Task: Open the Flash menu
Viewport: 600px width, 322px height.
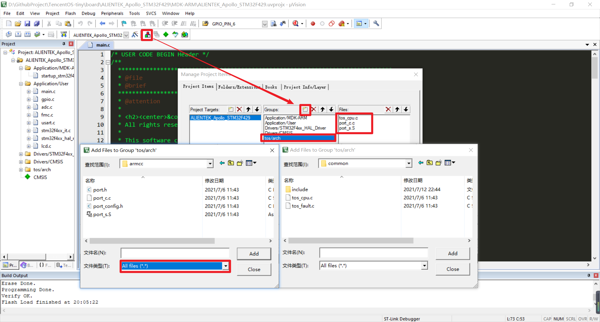Action: point(70,13)
